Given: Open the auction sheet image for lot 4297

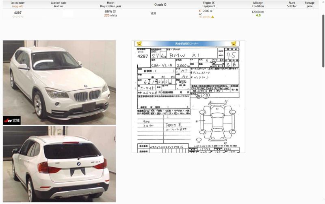Looking at the screenshot, I should point(188,97).
